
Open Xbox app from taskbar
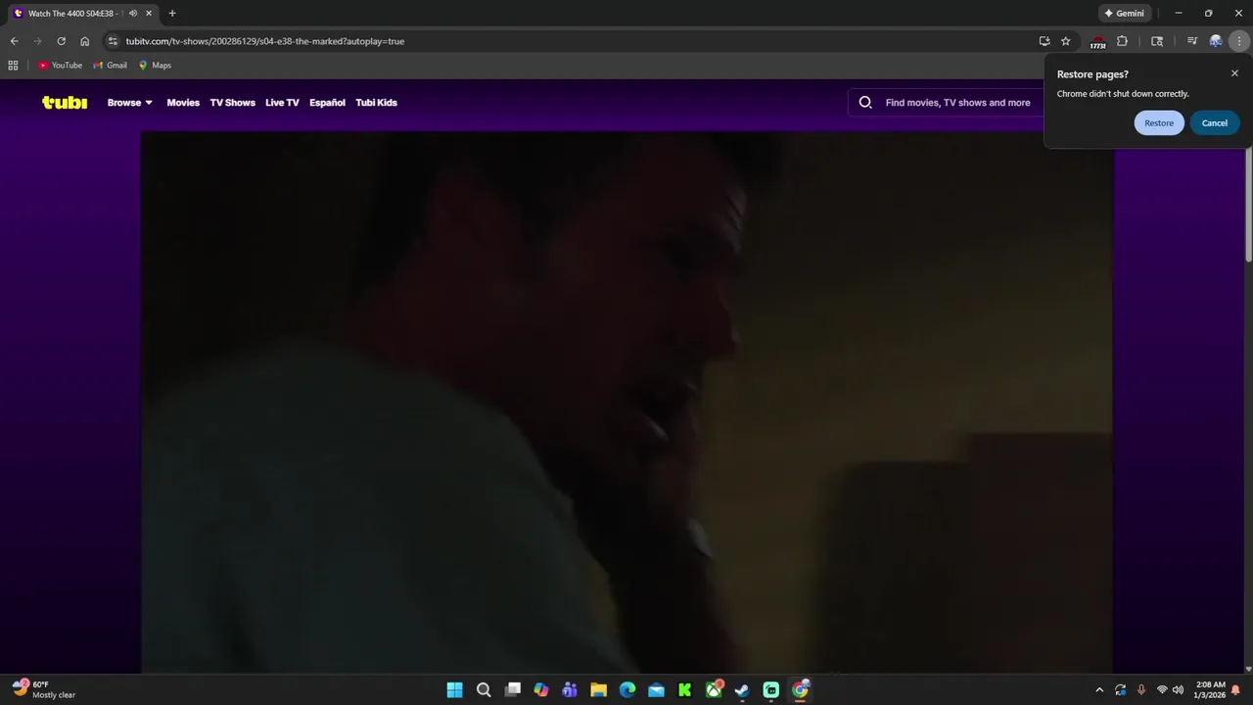point(715,690)
